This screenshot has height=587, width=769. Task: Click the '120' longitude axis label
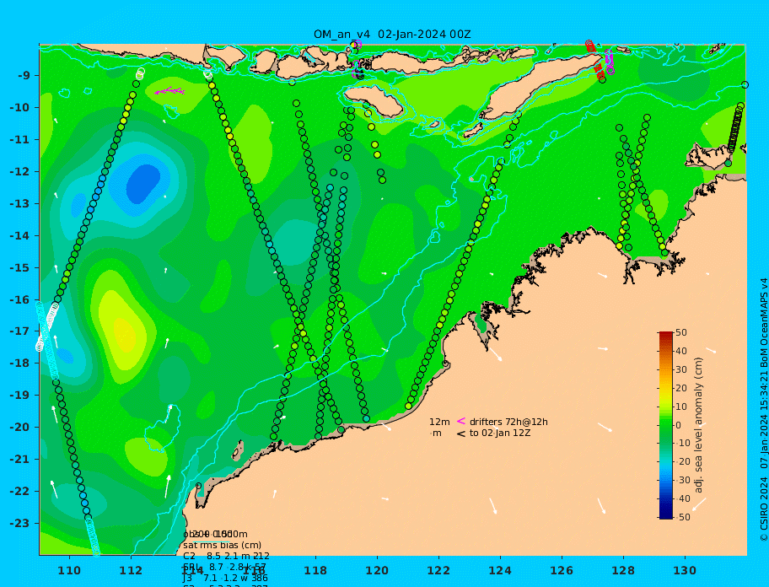click(377, 571)
